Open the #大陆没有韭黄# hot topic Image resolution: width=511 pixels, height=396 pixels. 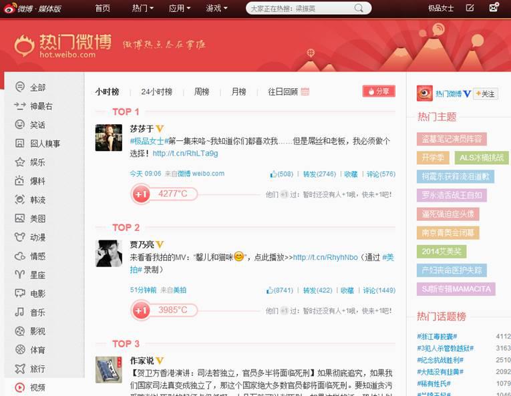(440, 372)
